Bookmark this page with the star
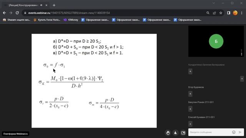The height and width of the screenshot is (138, 246). [221, 13]
